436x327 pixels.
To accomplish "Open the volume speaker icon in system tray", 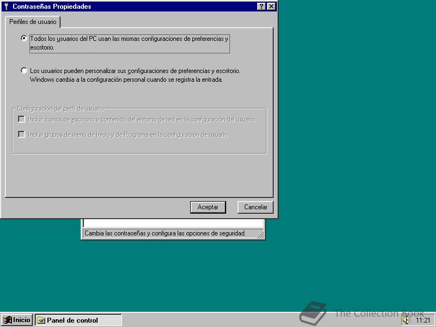I will [x=407, y=320].
